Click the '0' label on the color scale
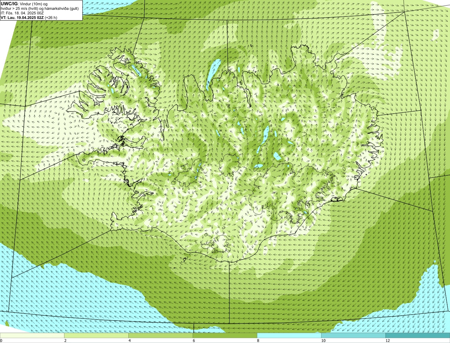 [x=1, y=341]
